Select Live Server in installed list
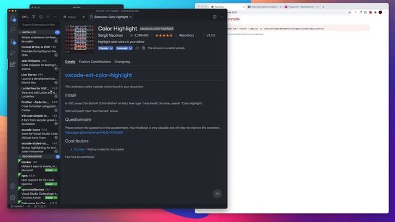This screenshot has height=222, width=395. tap(39, 78)
